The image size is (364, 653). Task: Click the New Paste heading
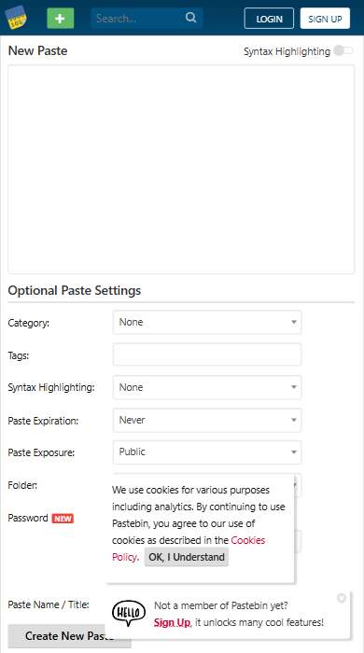click(x=38, y=50)
